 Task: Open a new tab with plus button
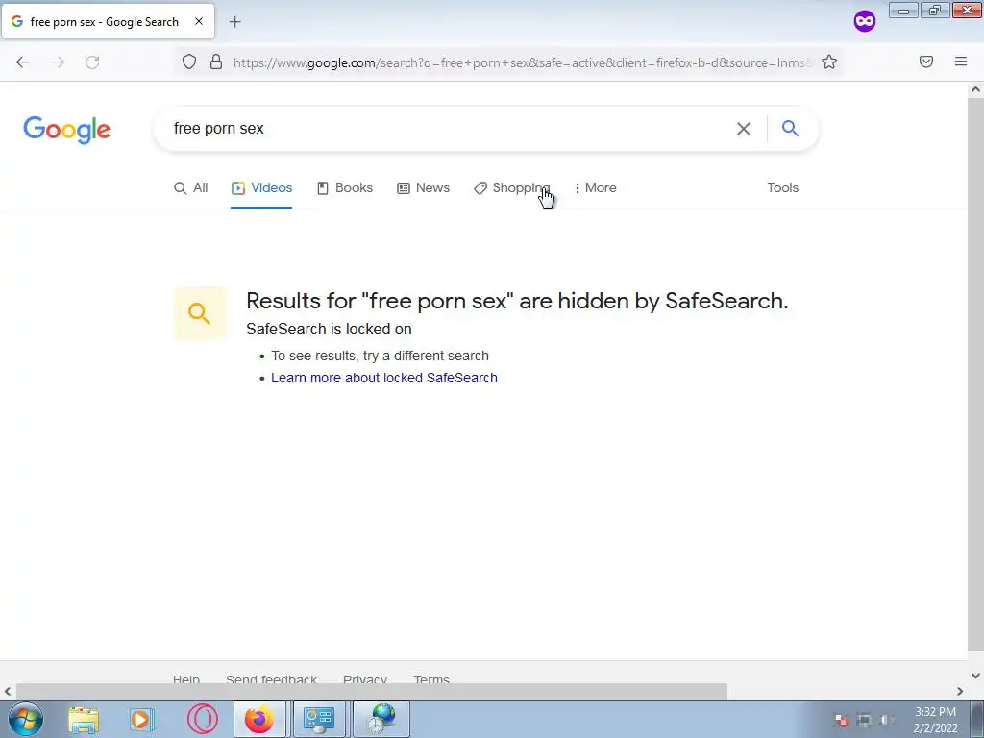point(234,22)
